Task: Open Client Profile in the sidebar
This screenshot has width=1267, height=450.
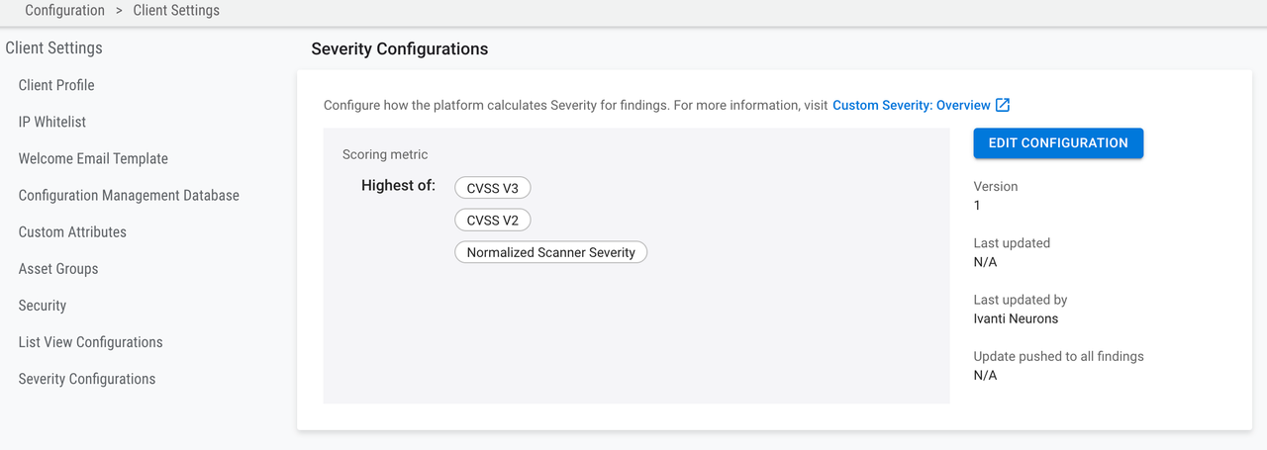Action: tap(56, 85)
